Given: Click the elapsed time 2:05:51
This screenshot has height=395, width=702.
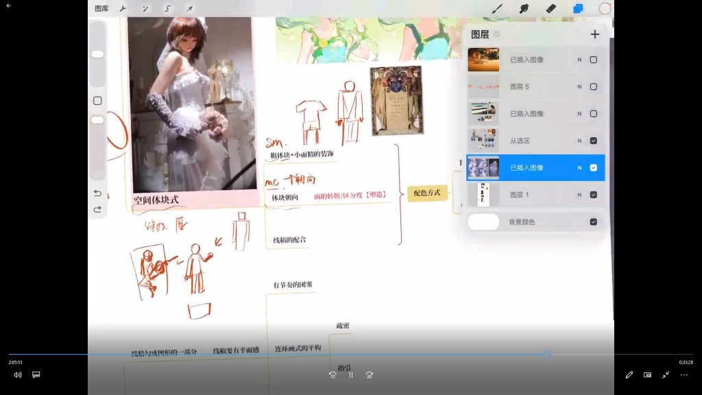Looking at the screenshot, I should click(x=15, y=362).
